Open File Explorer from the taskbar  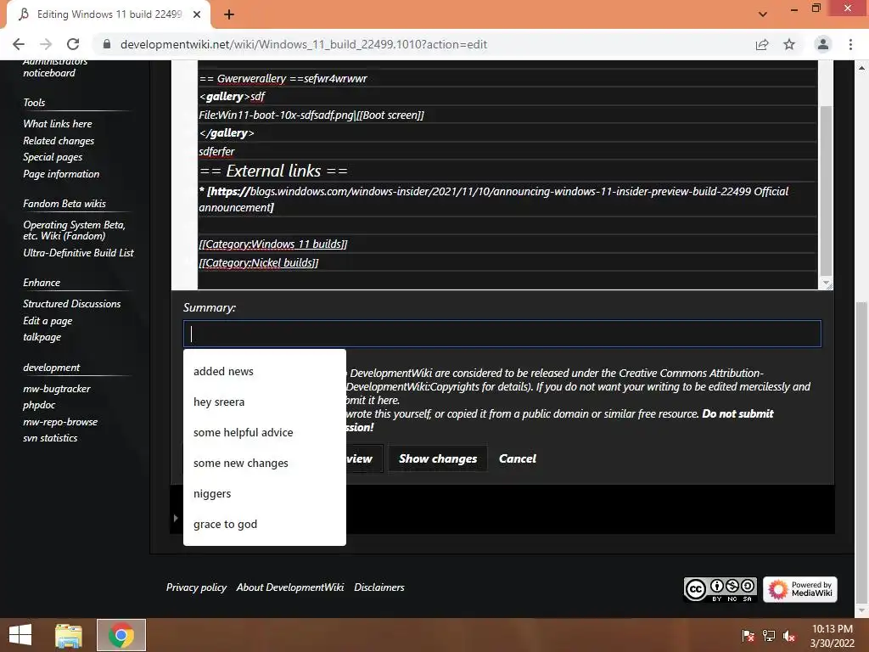click(68, 635)
